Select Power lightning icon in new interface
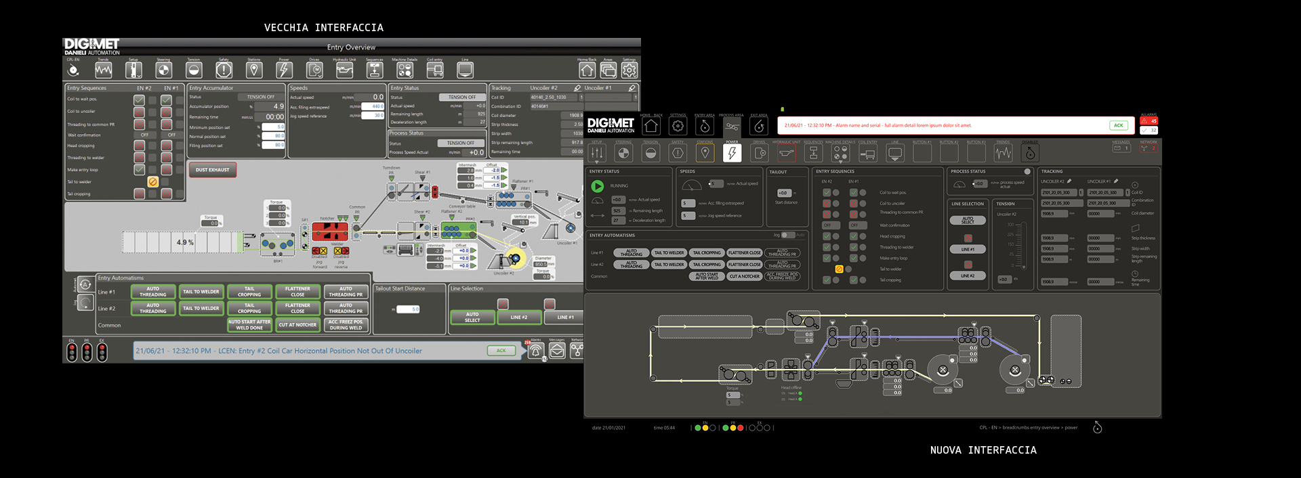The width and height of the screenshot is (1301, 478). pyautogui.click(x=732, y=154)
